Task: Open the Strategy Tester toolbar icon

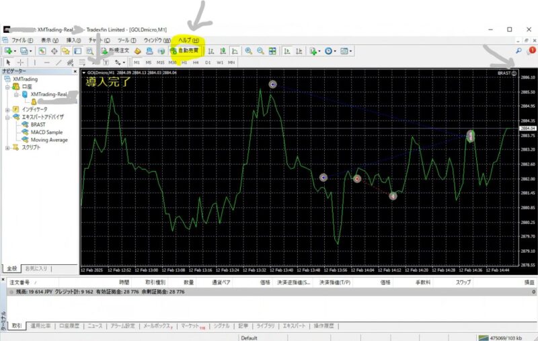Action: [90, 51]
